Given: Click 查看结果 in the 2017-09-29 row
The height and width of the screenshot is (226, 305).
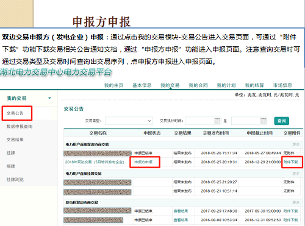Looking at the screenshot, I should 181,211.
